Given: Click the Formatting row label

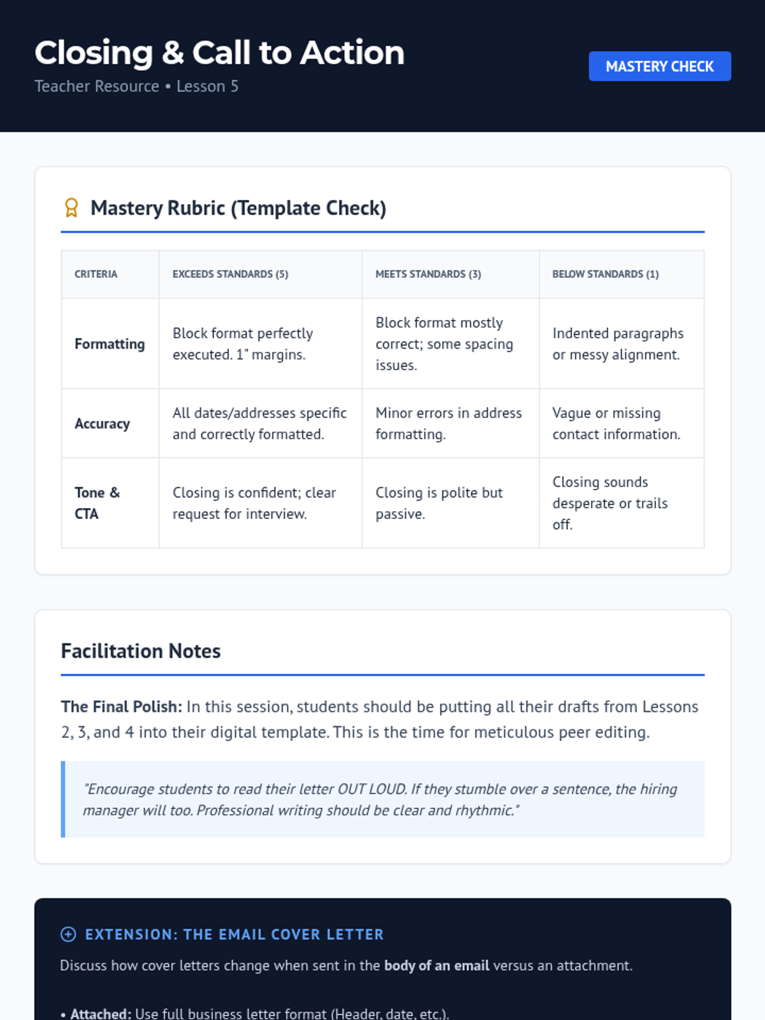Looking at the screenshot, I should [x=110, y=344].
